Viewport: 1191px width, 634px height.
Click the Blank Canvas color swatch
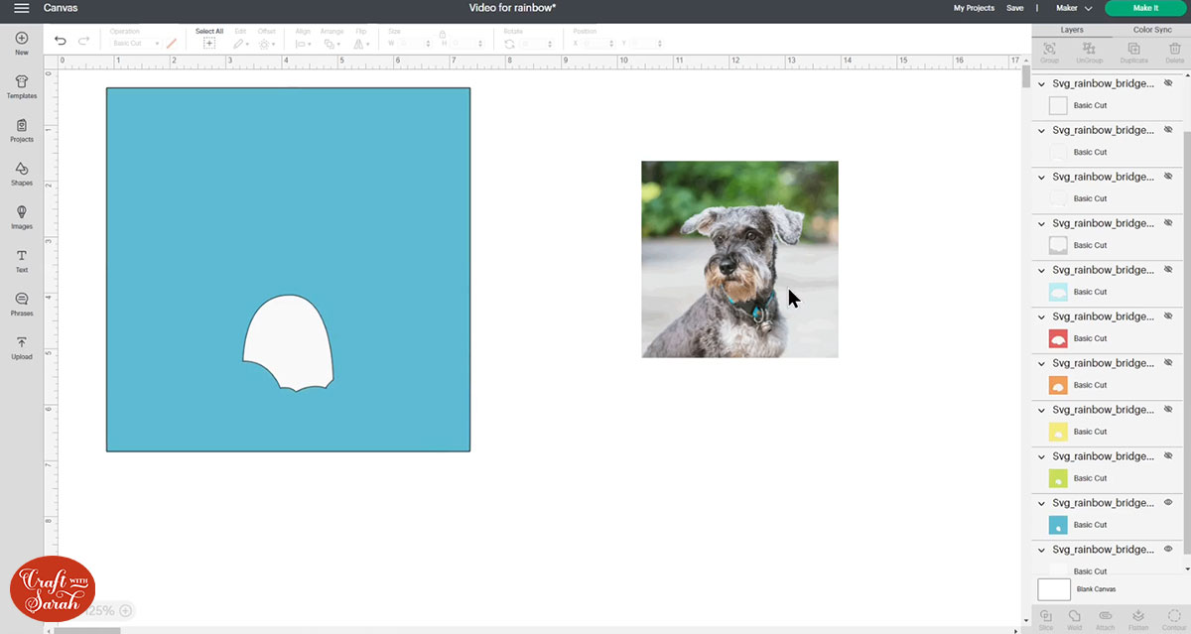coord(1054,589)
